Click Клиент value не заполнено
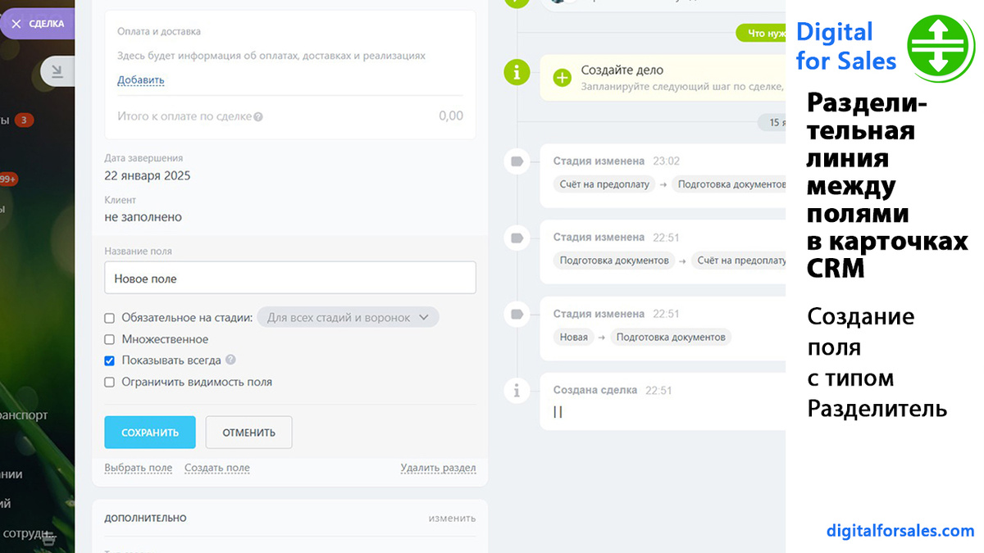Viewport: 984px width, 553px height. pos(143,218)
